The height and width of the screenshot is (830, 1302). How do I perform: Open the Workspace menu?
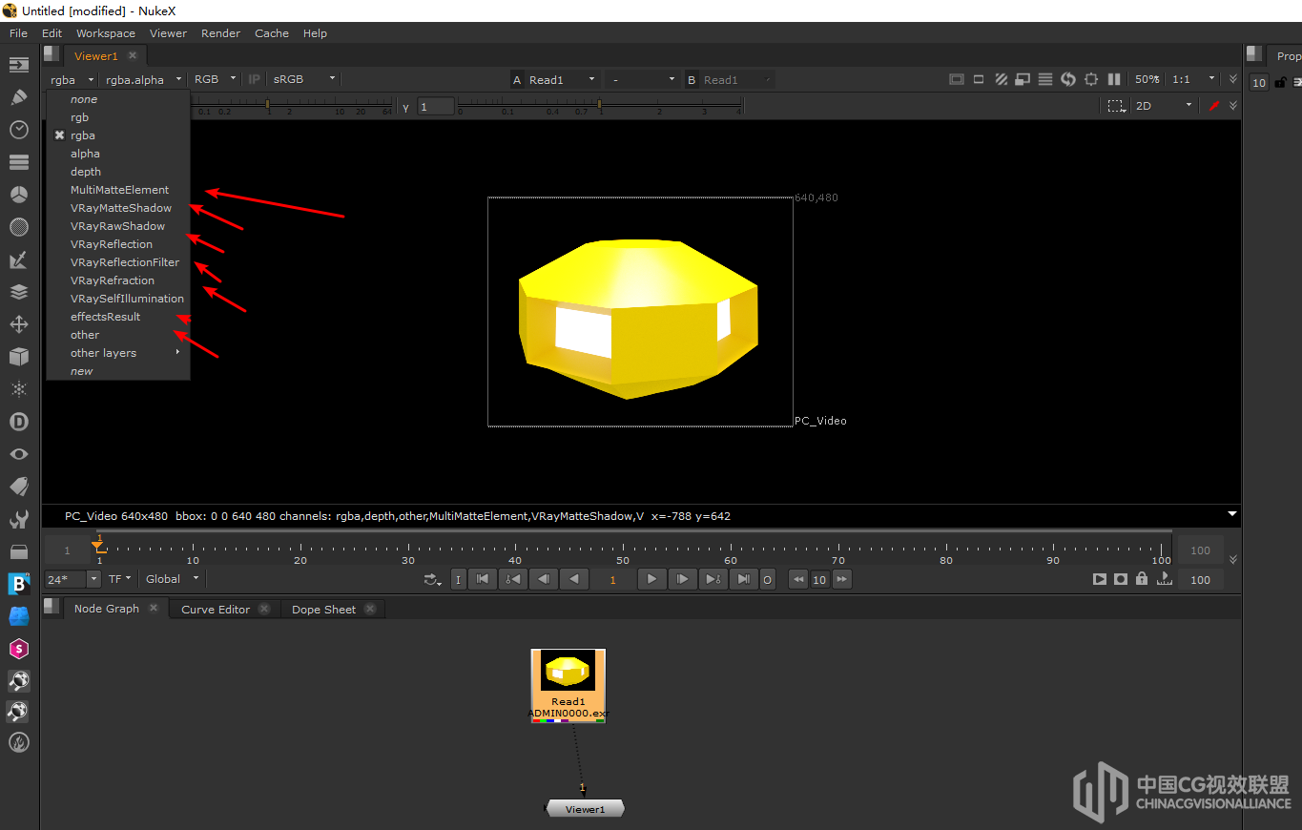pyautogui.click(x=106, y=33)
